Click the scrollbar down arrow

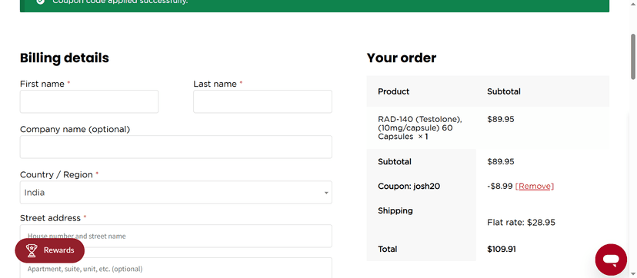tap(633, 274)
